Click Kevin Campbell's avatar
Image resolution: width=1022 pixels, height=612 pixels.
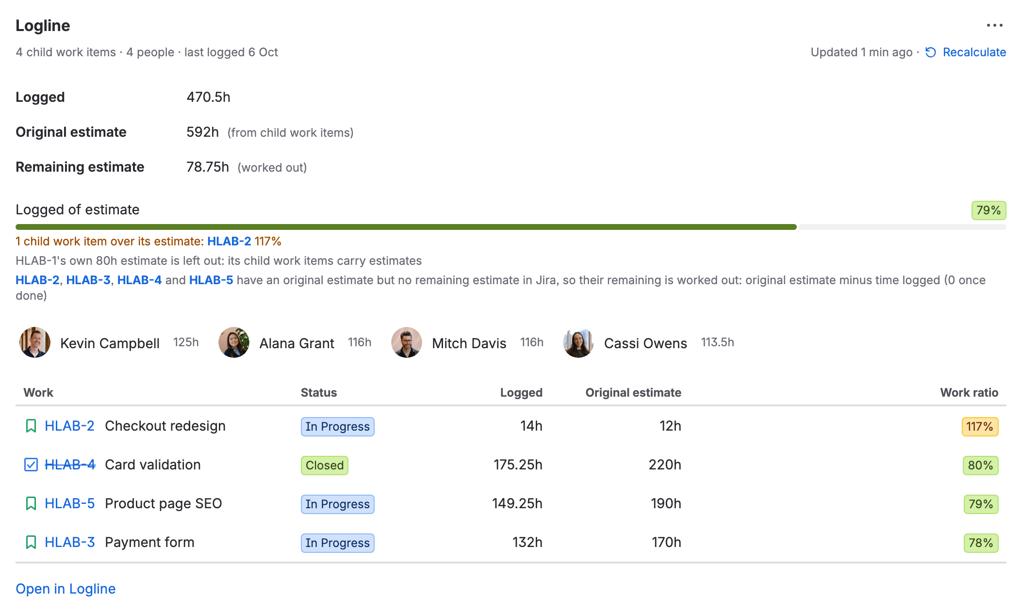point(35,342)
